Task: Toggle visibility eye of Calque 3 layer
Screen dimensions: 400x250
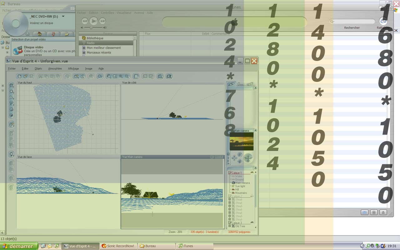Action: (x=252, y=222)
